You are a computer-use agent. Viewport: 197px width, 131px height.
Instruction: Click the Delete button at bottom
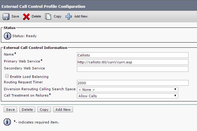click(27, 110)
